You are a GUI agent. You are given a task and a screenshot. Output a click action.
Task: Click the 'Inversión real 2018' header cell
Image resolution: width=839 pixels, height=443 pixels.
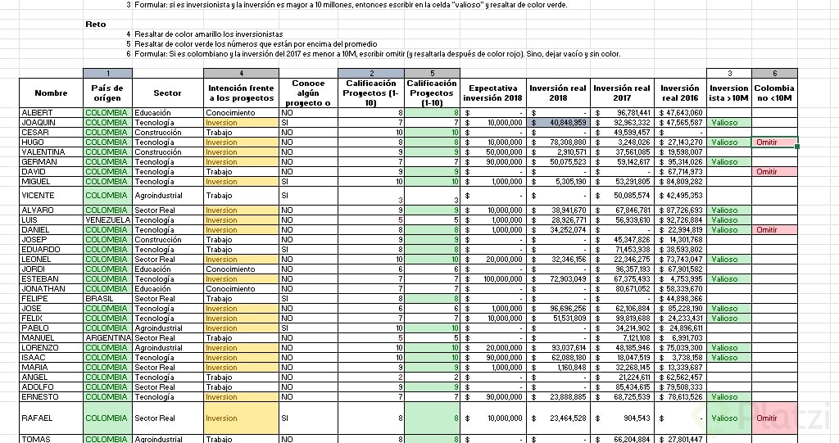click(558, 93)
